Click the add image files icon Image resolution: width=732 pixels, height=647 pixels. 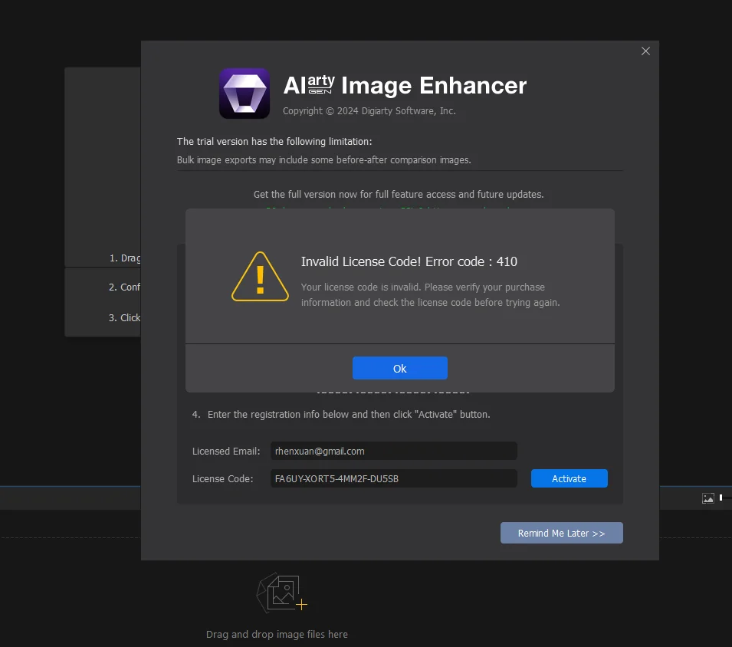point(281,593)
